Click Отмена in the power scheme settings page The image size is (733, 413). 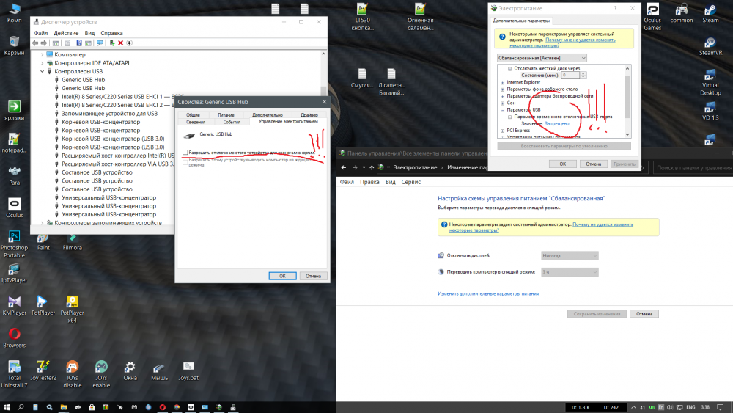644,314
